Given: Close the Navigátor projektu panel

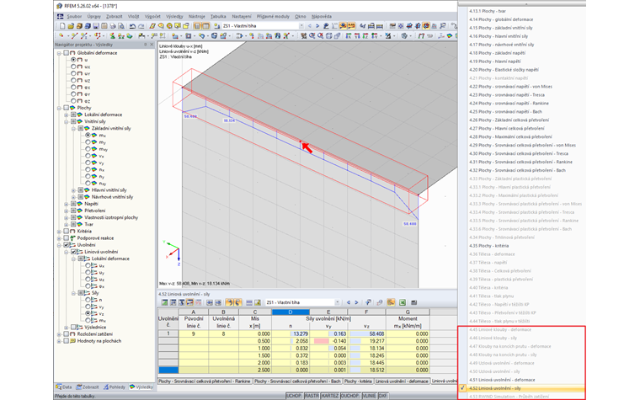Looking at the screenshot, I should pyautogui.click(x=152, y=45).
